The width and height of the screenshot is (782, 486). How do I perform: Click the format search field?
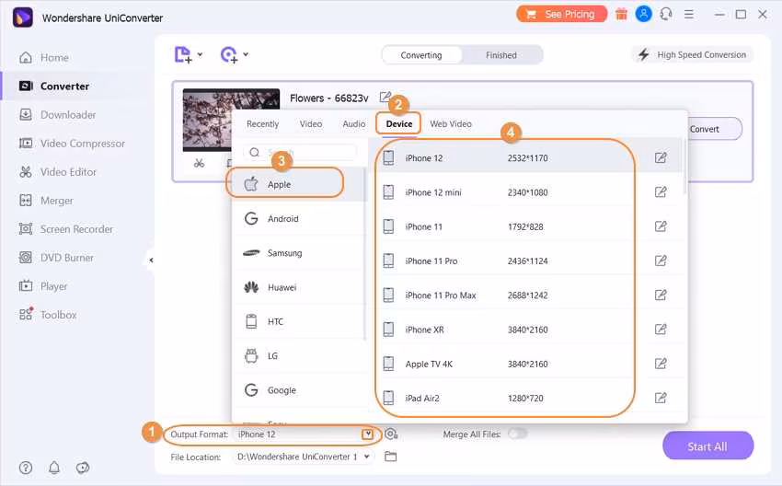pyautogui.click(x=300, y=152)
